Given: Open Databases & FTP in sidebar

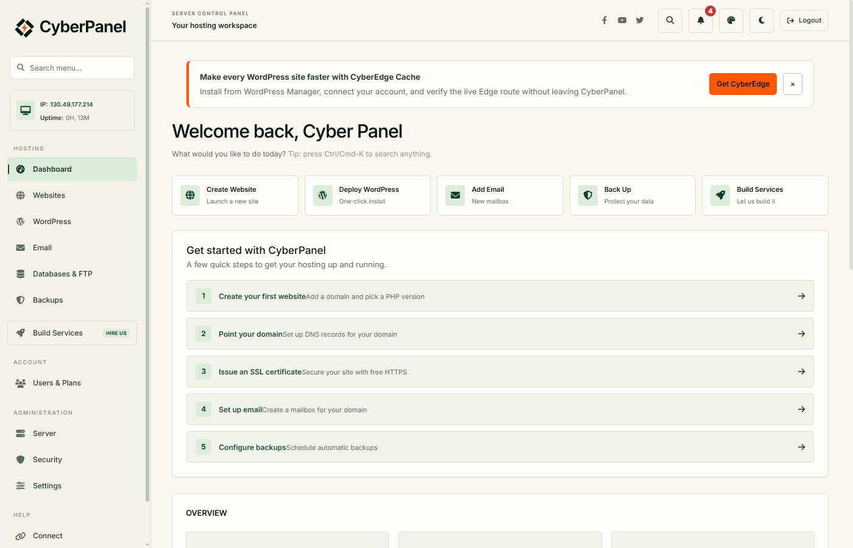Looking at the screenshot, I should tap(72, 274).
